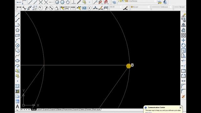Click the Center Mark tool

point(89,8)
